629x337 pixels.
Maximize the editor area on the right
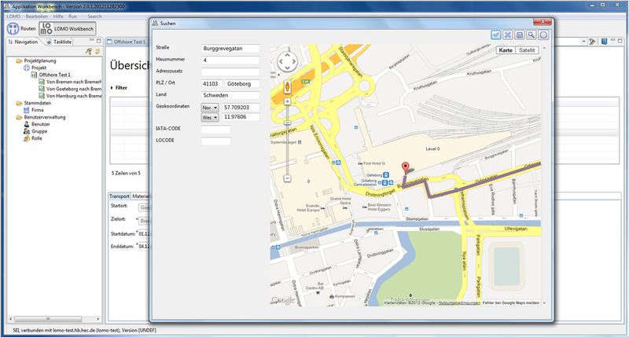point(620,41)
